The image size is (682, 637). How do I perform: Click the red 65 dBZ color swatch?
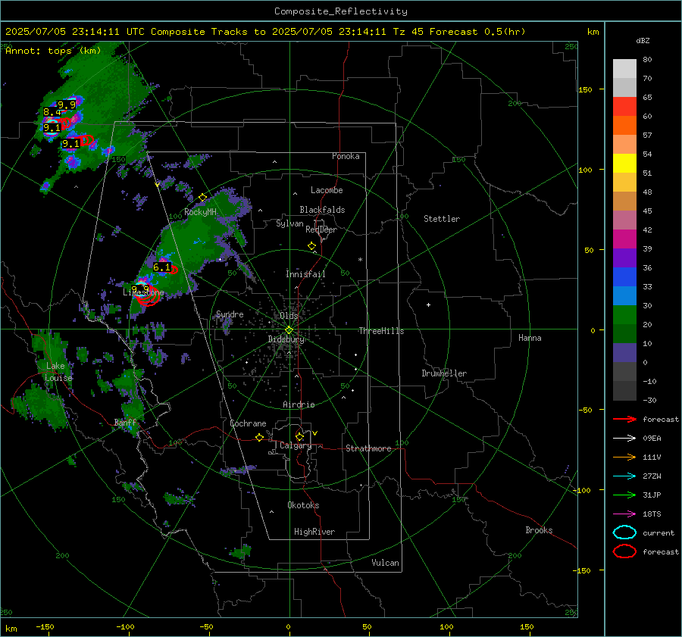tap(624, 107)
